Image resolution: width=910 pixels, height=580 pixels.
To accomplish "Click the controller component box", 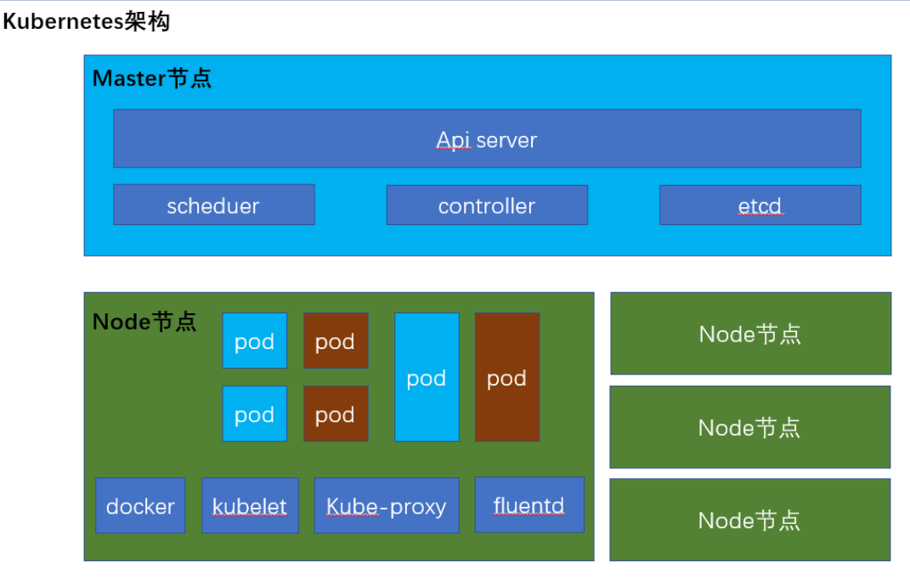I will [x=487, y=205].
